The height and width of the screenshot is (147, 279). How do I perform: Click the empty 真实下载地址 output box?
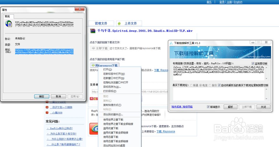[x=220, y=94]
